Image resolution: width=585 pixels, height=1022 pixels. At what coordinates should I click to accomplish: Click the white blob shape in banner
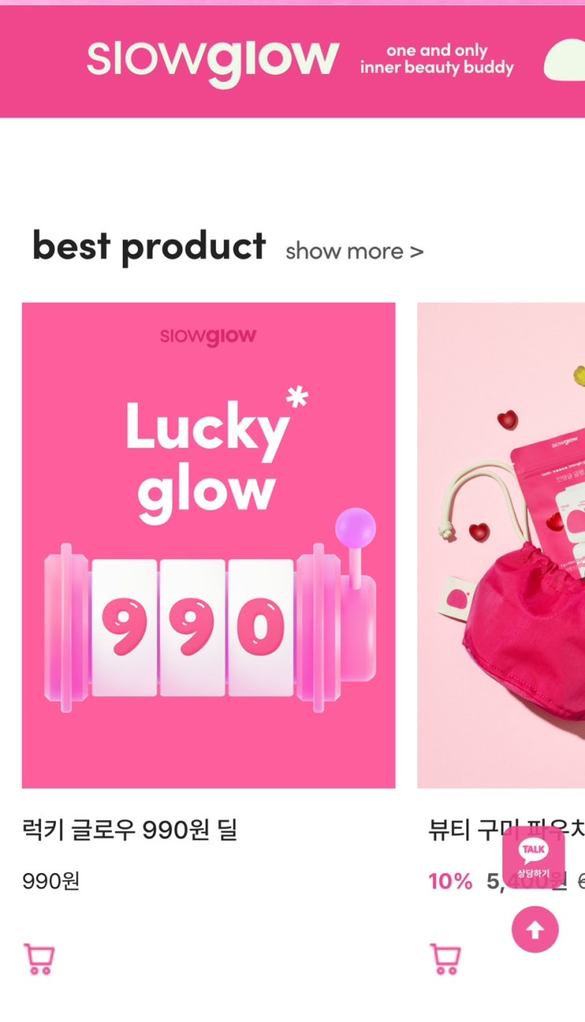coord(565,60)
